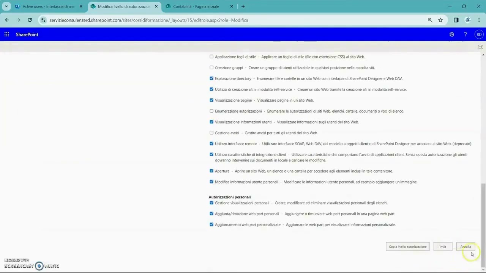
Task: Uncheck Aggiornamento web part personalizzate
Action: (x=211, y=224)
